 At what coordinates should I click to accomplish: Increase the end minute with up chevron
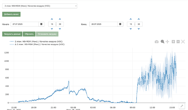click(x=139, y=19)
